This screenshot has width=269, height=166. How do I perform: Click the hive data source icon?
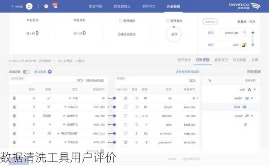click(x=244, y=45)
